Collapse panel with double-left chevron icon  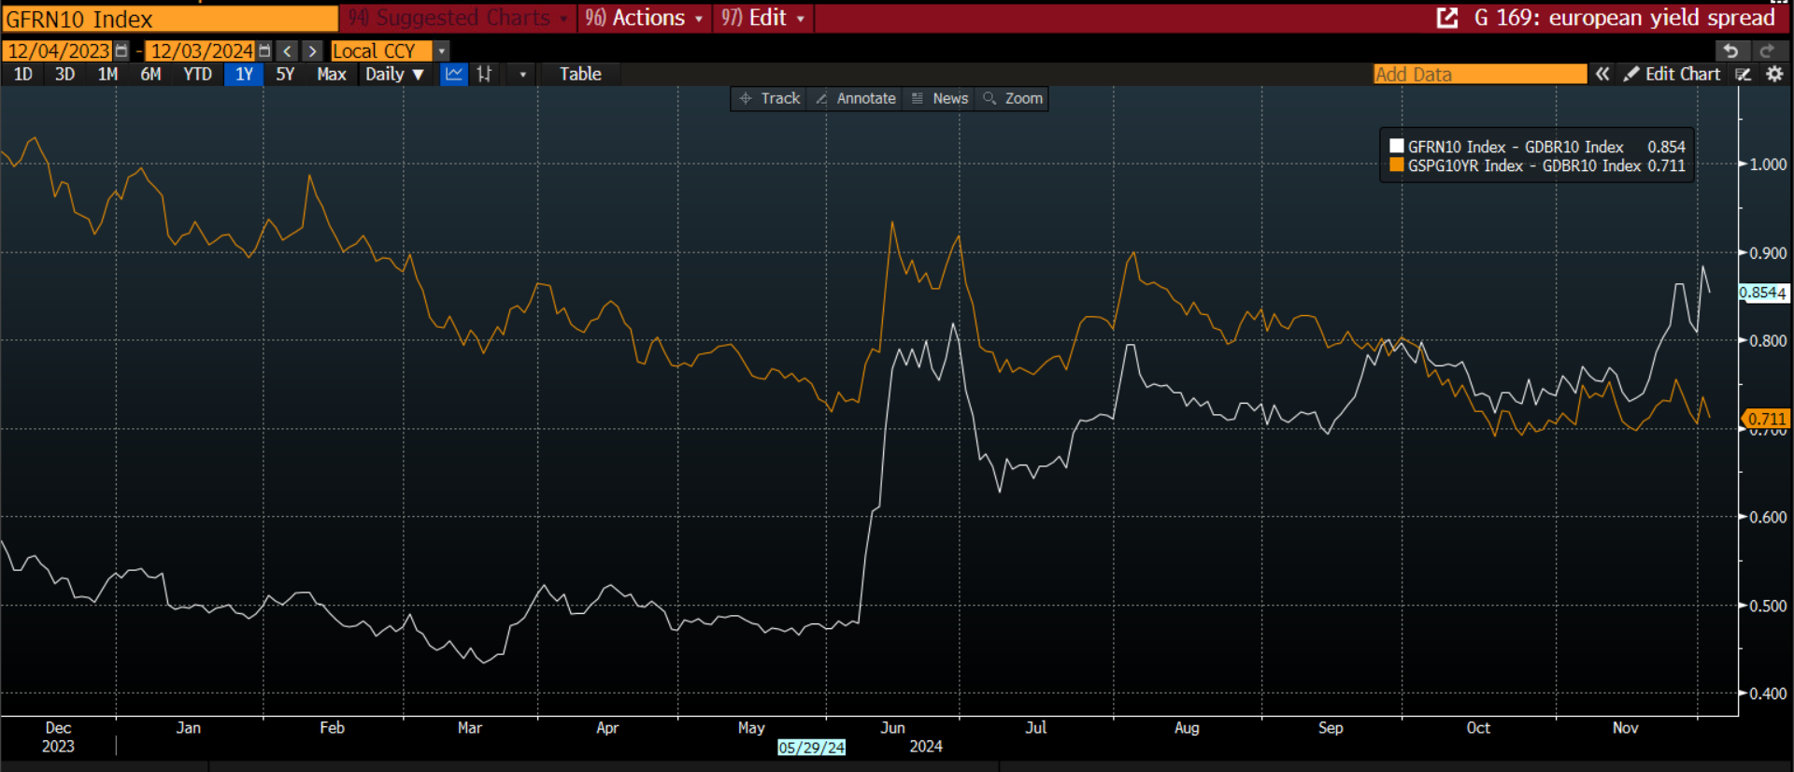(1602, 74)
